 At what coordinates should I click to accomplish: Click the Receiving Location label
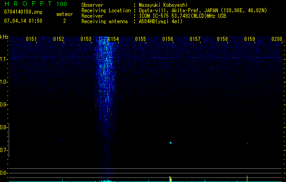point(106,10)
